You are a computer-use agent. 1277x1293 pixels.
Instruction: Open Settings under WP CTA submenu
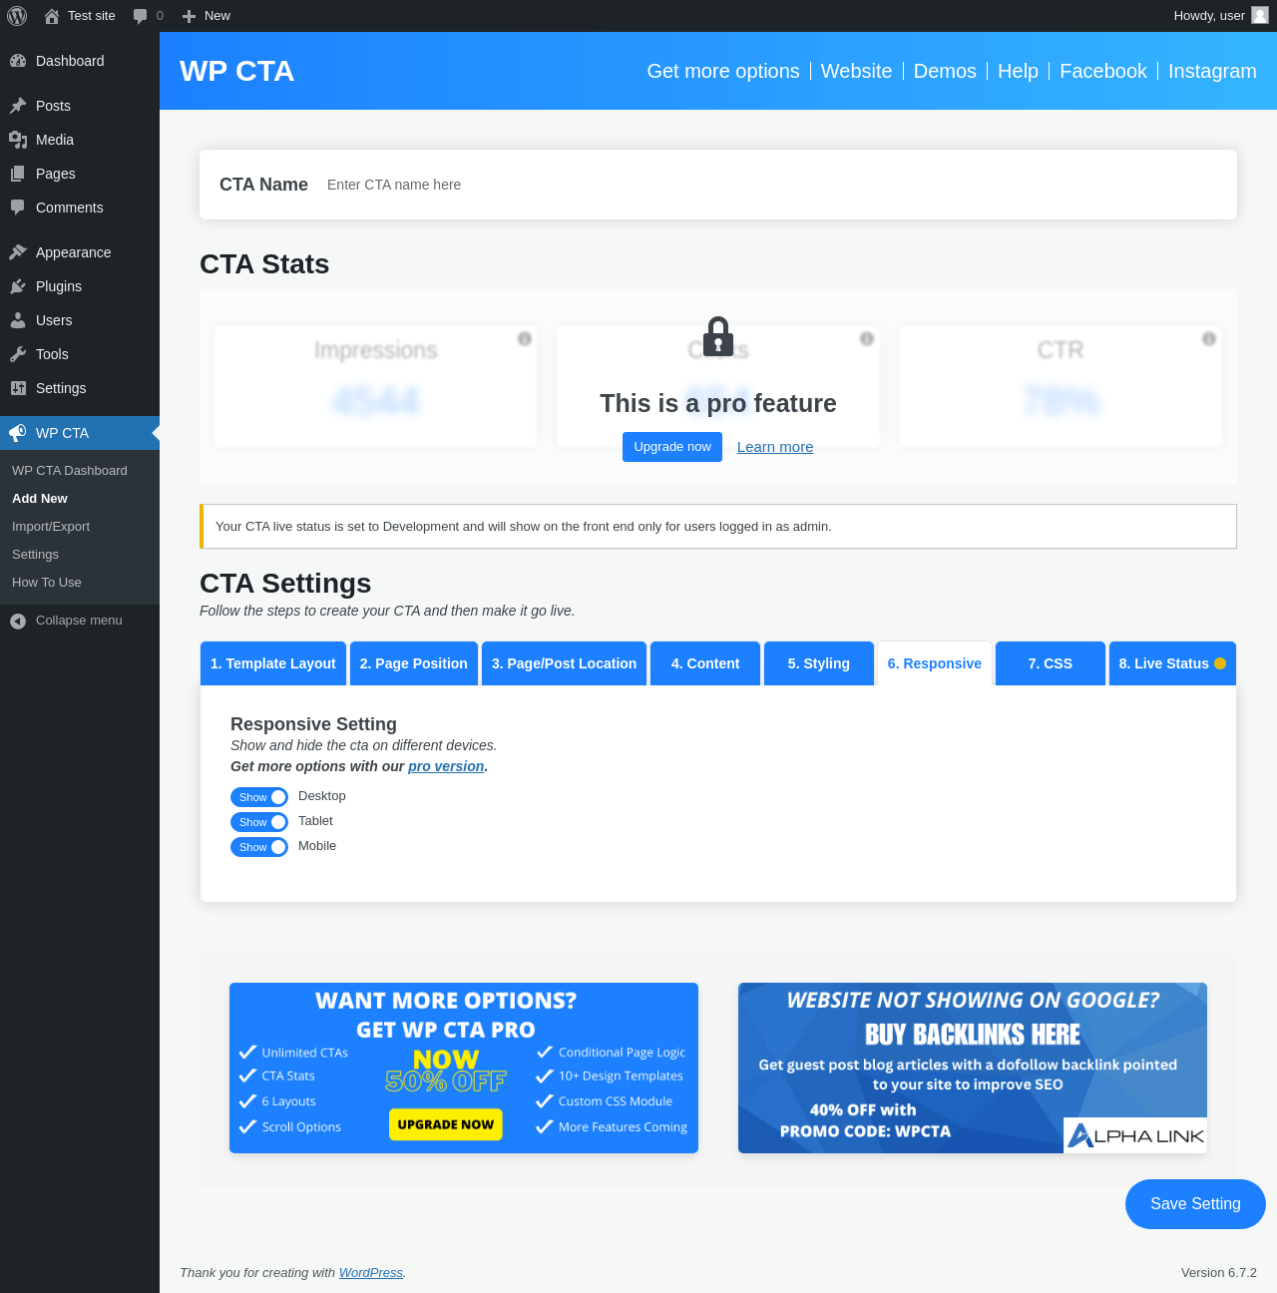coord(35,555)
